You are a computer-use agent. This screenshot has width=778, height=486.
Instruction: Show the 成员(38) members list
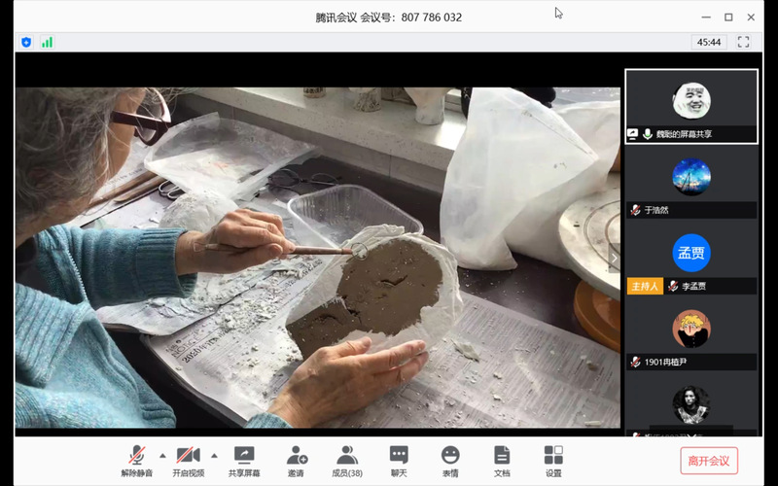347,460
